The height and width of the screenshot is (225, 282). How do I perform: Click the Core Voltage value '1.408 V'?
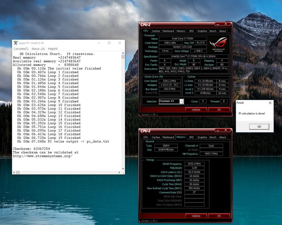tap(198, 51)
